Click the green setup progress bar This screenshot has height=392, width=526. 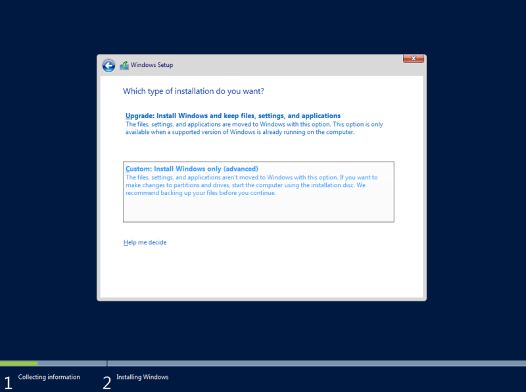click(x=18, y=363)
